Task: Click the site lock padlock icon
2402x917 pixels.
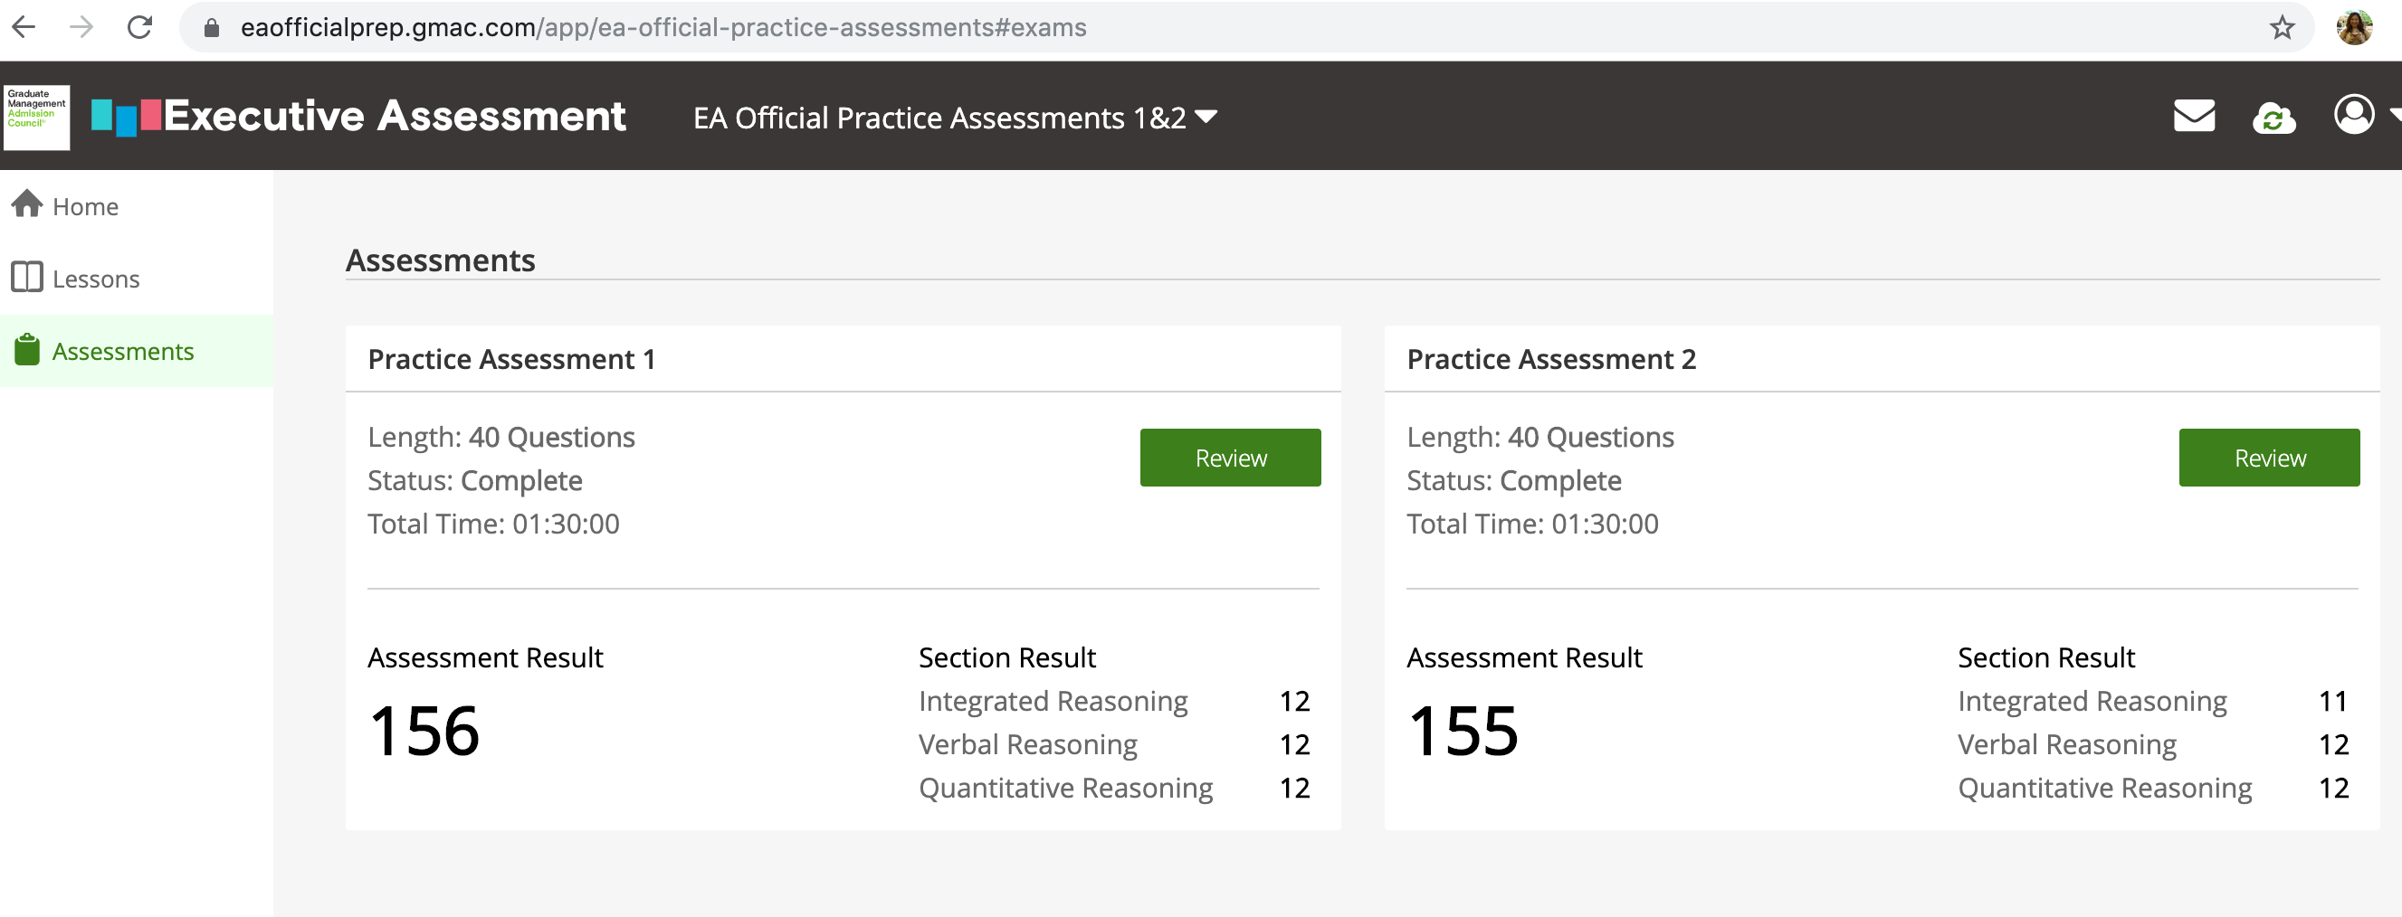Action: [x=212, y=28]
